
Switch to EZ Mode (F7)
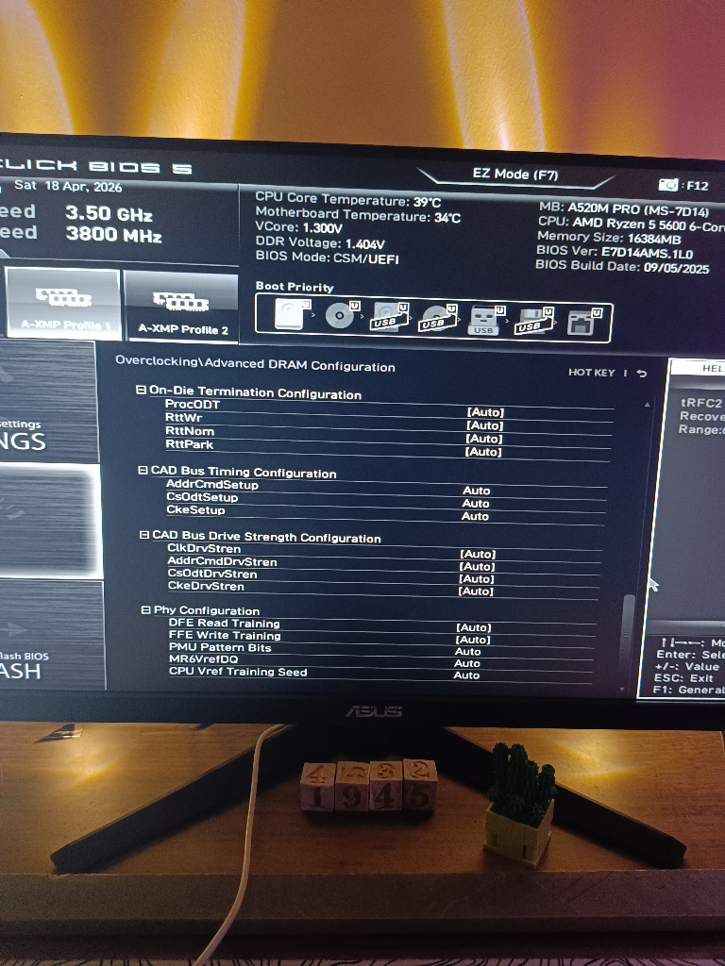(515, 175)
